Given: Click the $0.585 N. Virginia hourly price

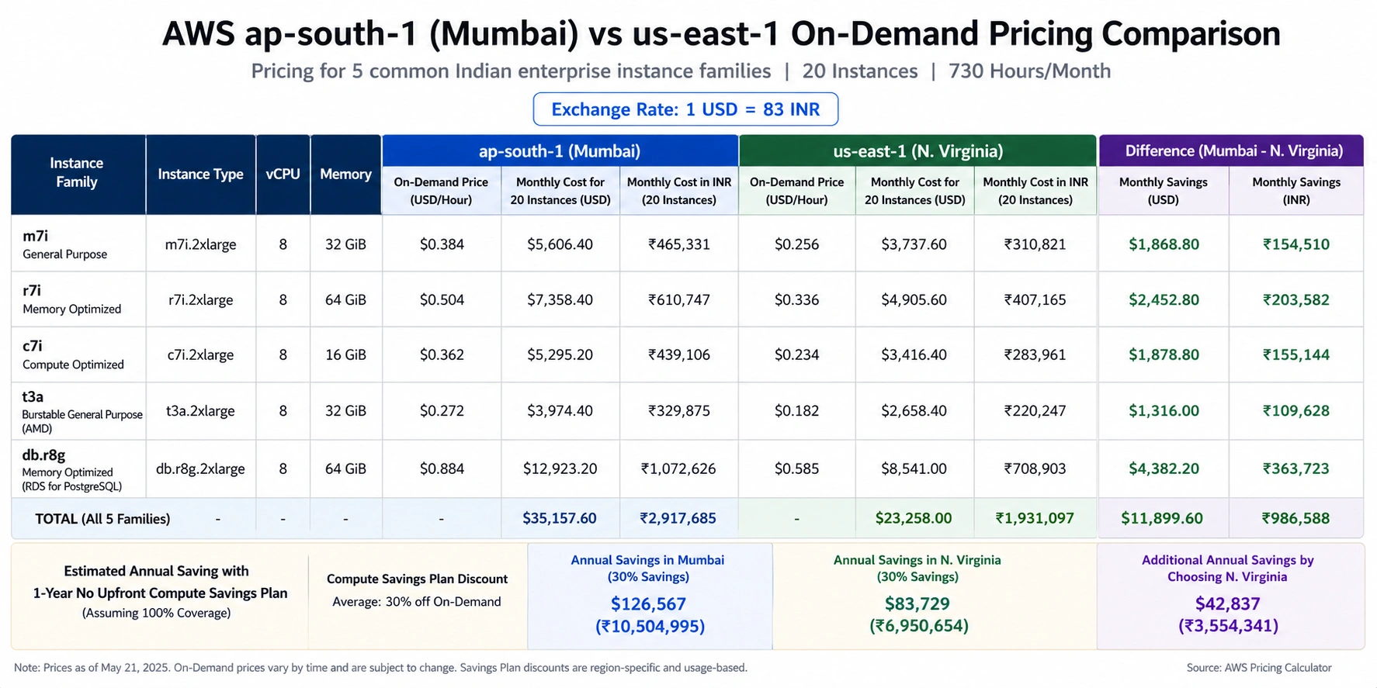Looking at the screenshot, I should 796,468.
